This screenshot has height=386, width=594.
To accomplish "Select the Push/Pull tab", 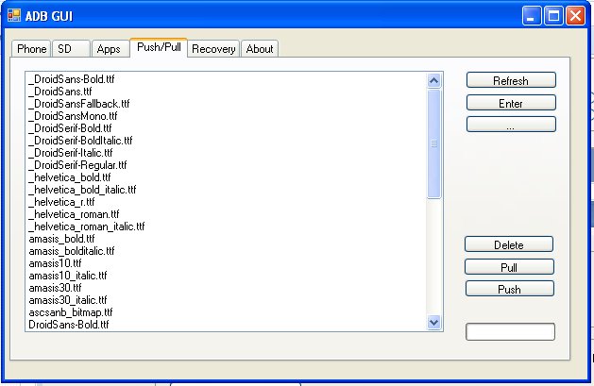I will pyautogui.click(x=159, y=47).
